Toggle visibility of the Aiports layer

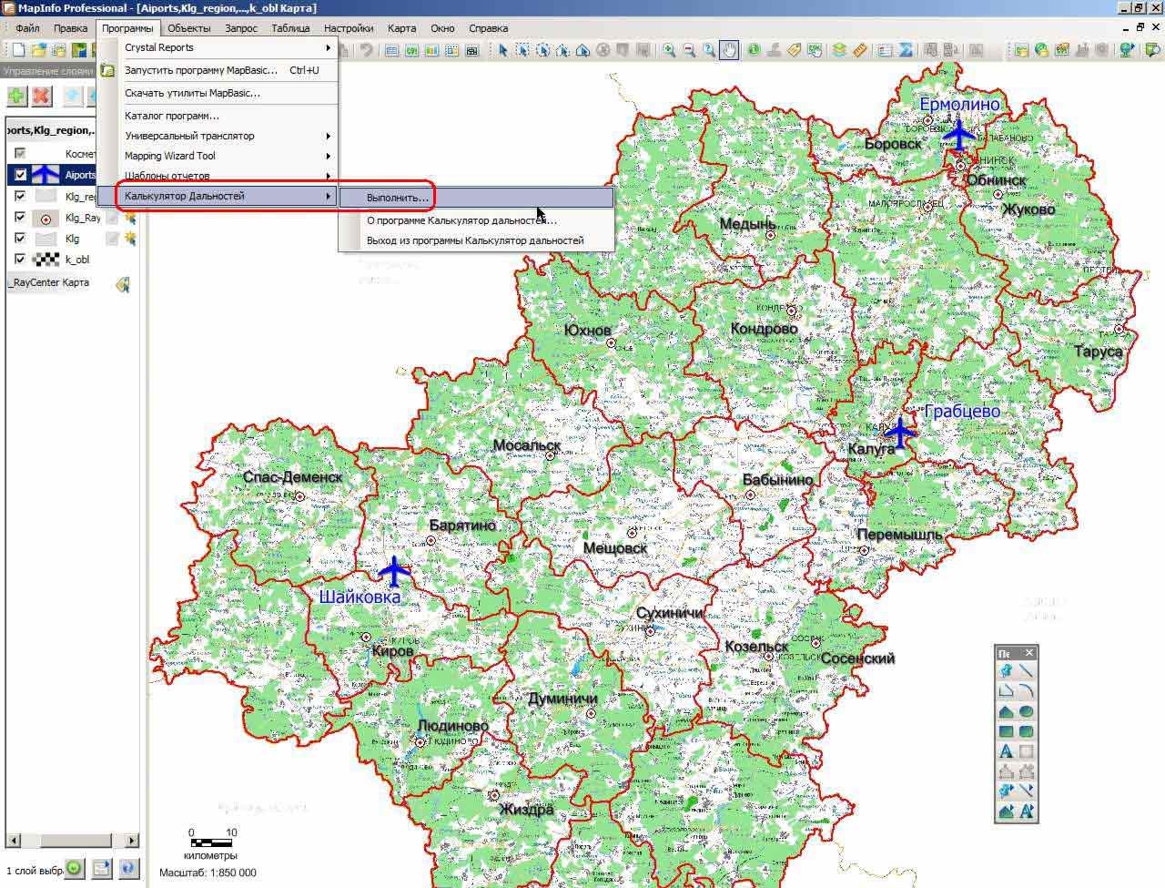point(20,175)
